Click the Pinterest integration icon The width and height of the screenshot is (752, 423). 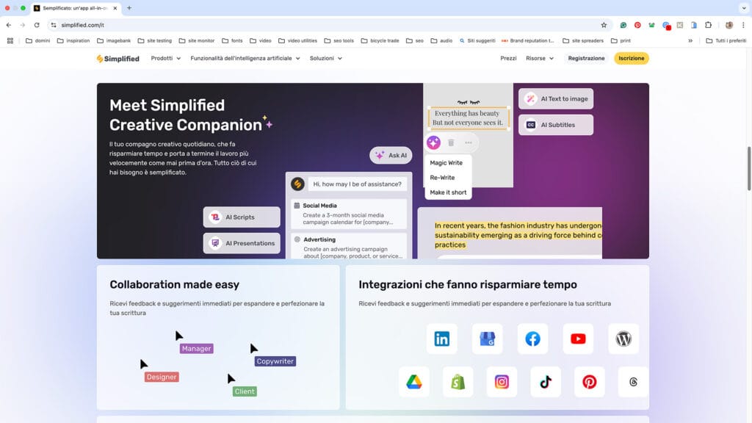coord(590,382)
